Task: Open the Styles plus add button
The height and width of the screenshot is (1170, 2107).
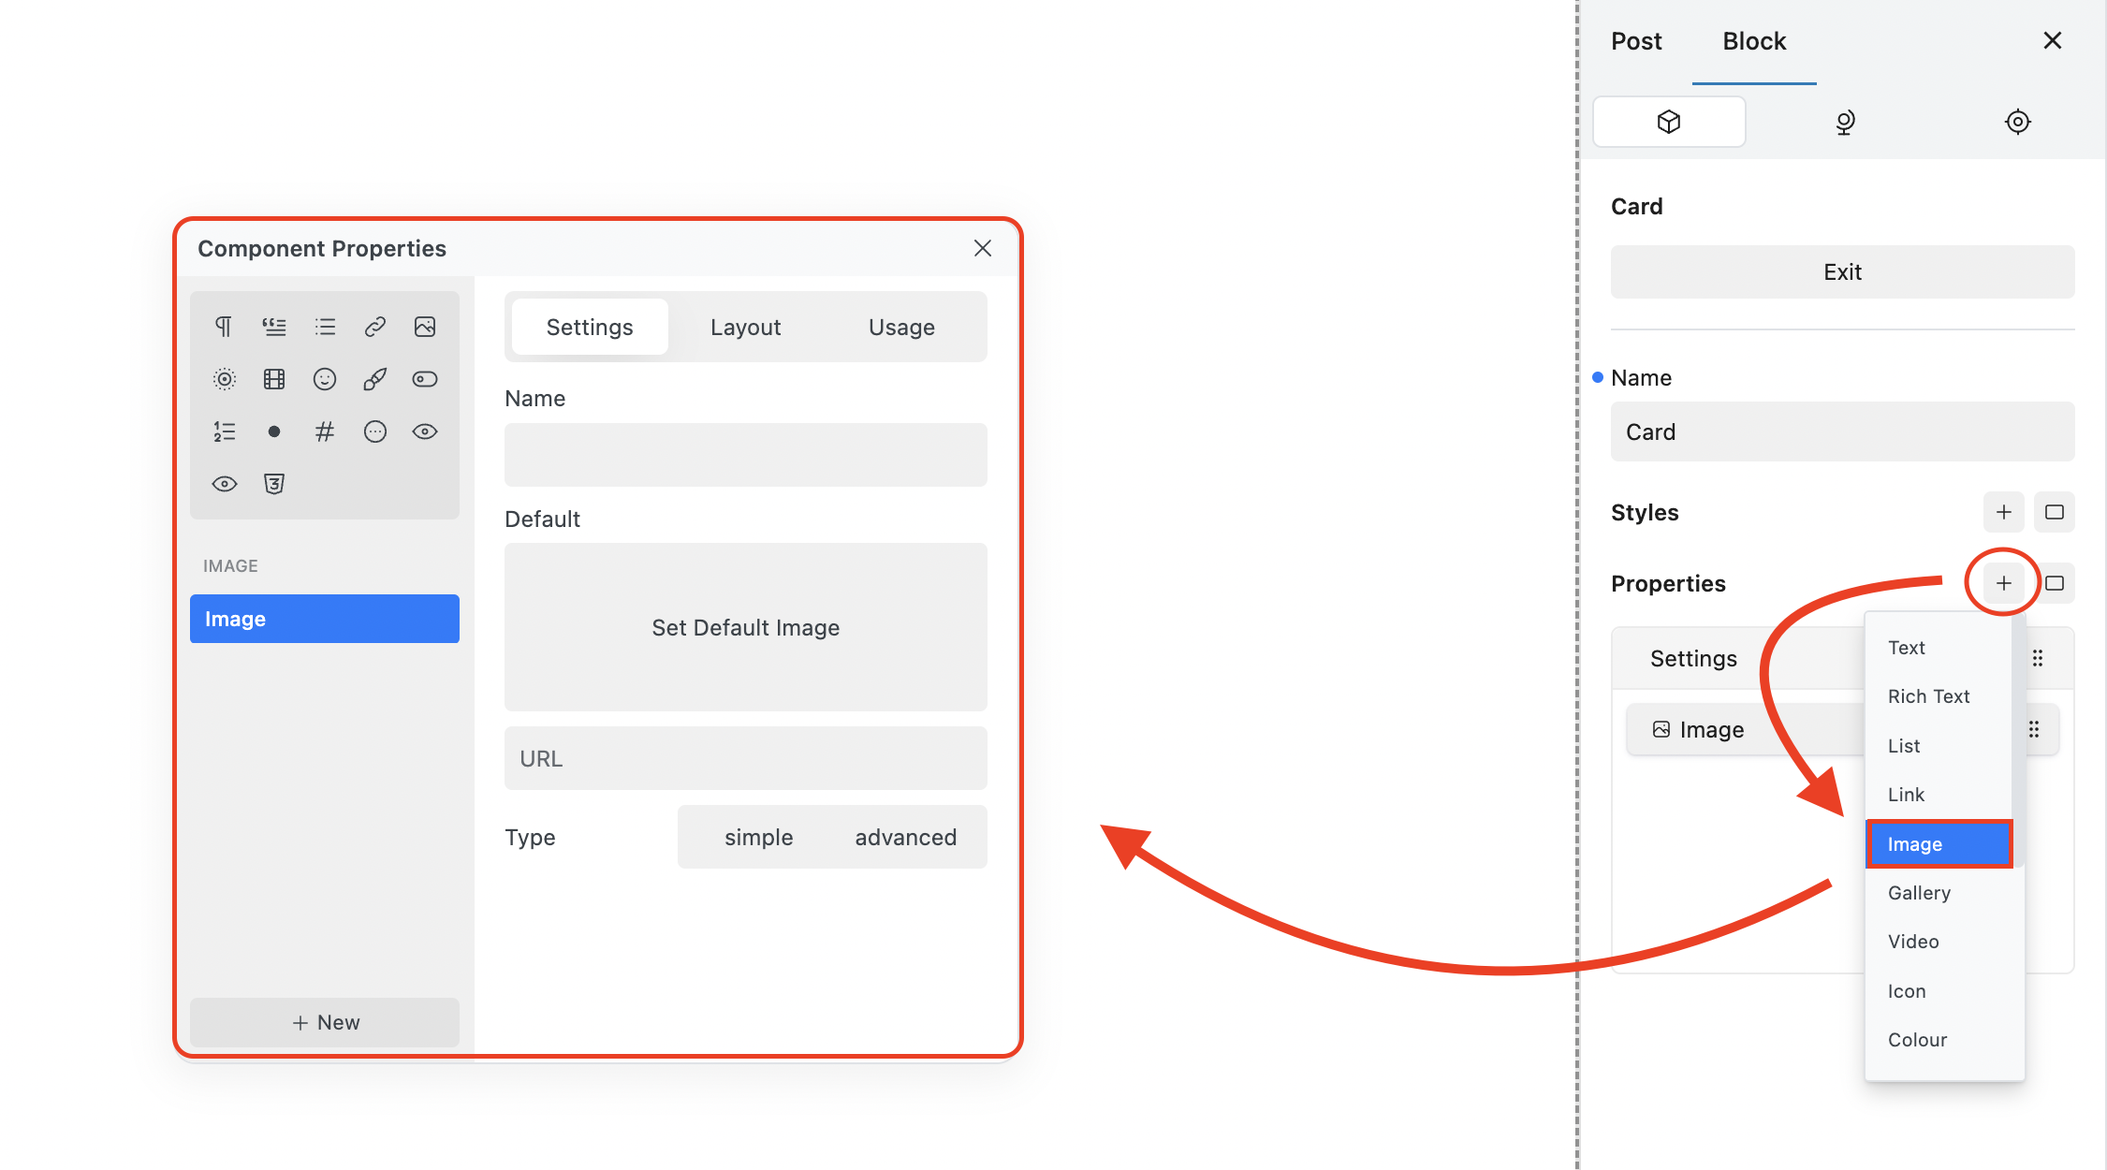Action: tap(2003, 512)
